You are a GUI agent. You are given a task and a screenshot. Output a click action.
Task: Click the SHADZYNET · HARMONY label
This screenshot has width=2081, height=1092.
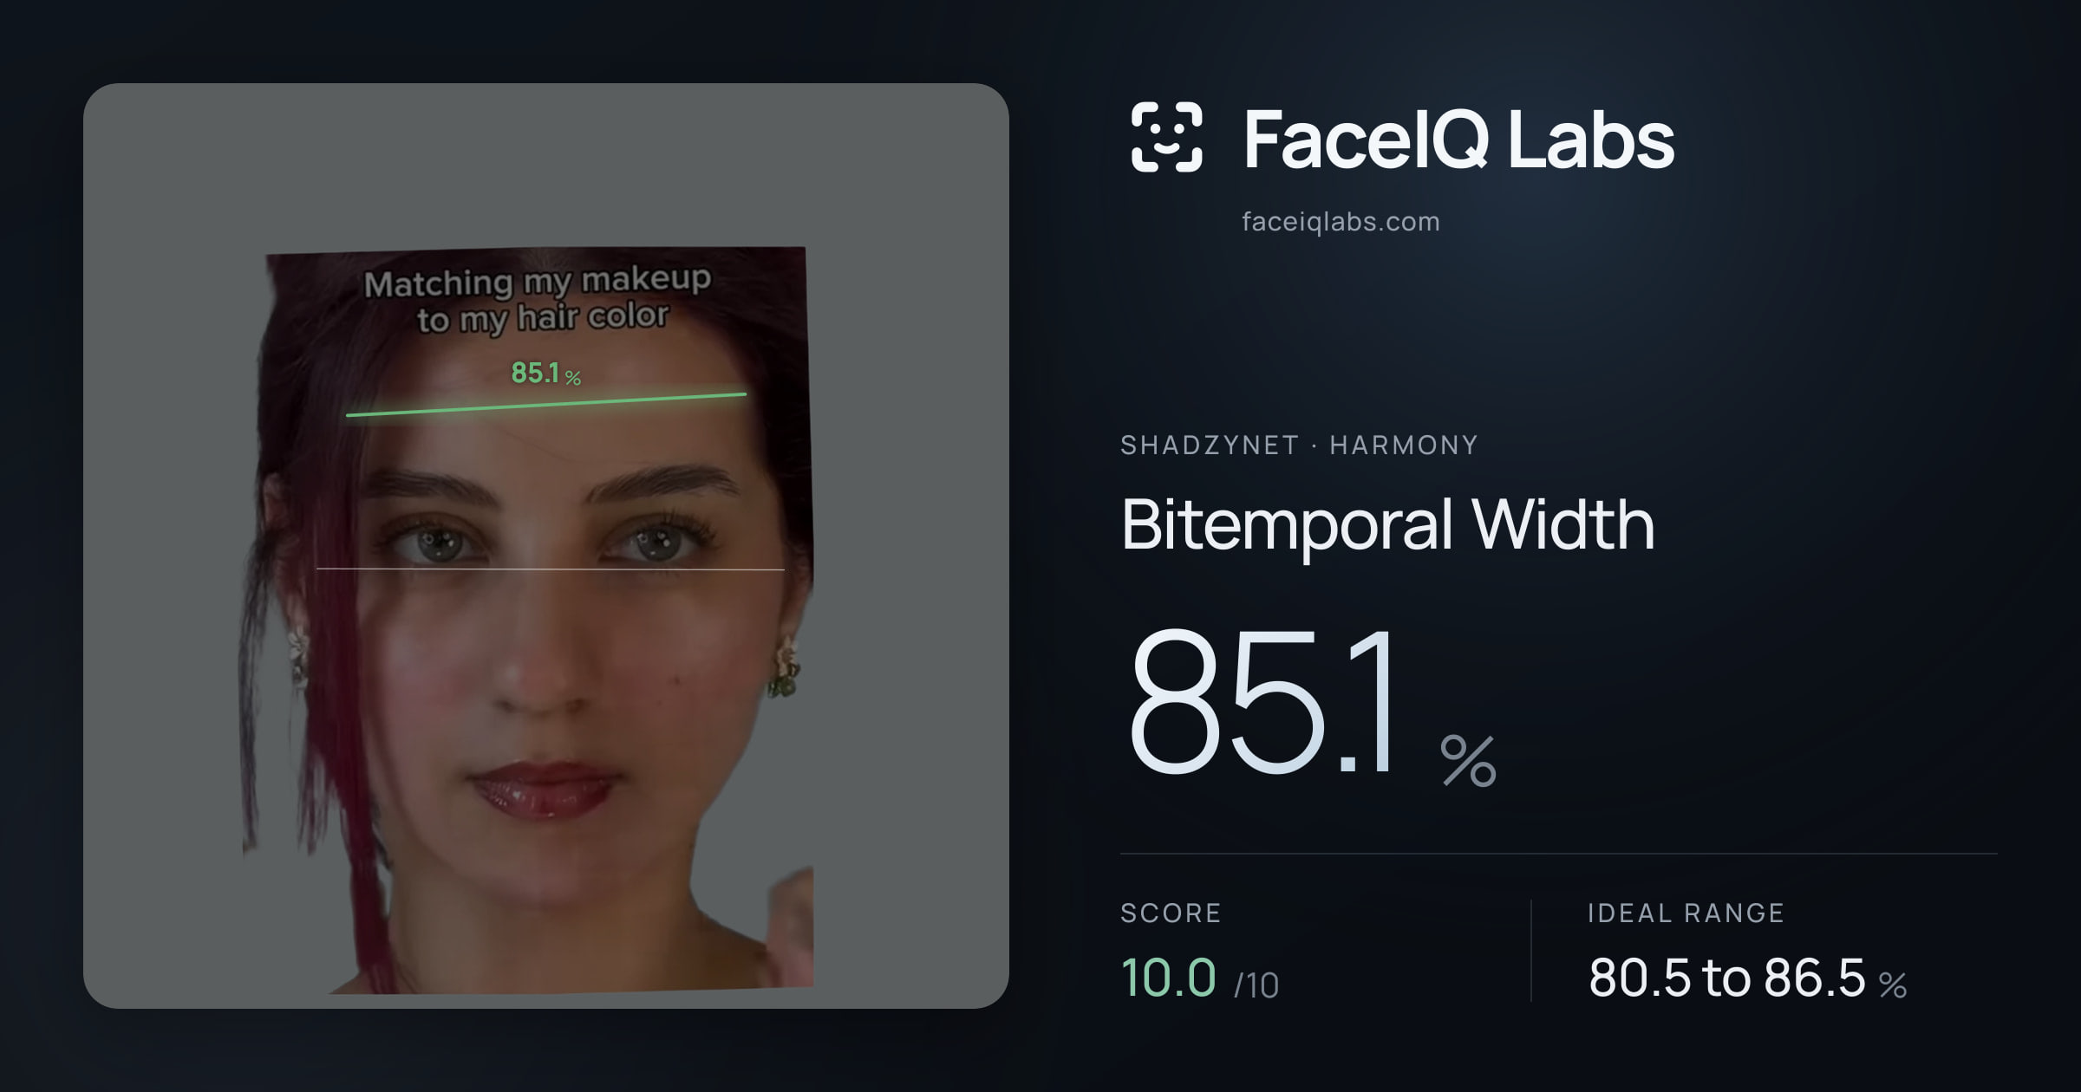[x=1299, y=445]
